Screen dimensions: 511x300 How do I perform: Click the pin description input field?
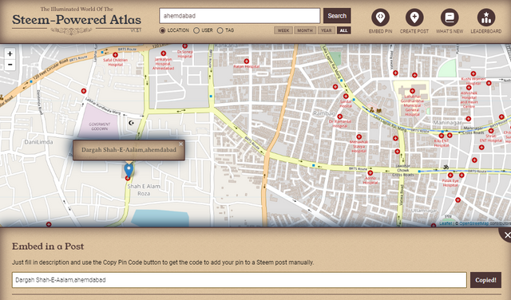pos(240,280)
